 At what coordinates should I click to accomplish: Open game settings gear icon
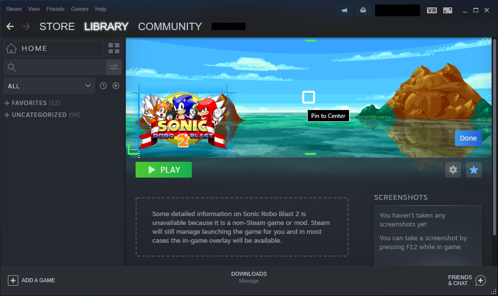(453, 170)
